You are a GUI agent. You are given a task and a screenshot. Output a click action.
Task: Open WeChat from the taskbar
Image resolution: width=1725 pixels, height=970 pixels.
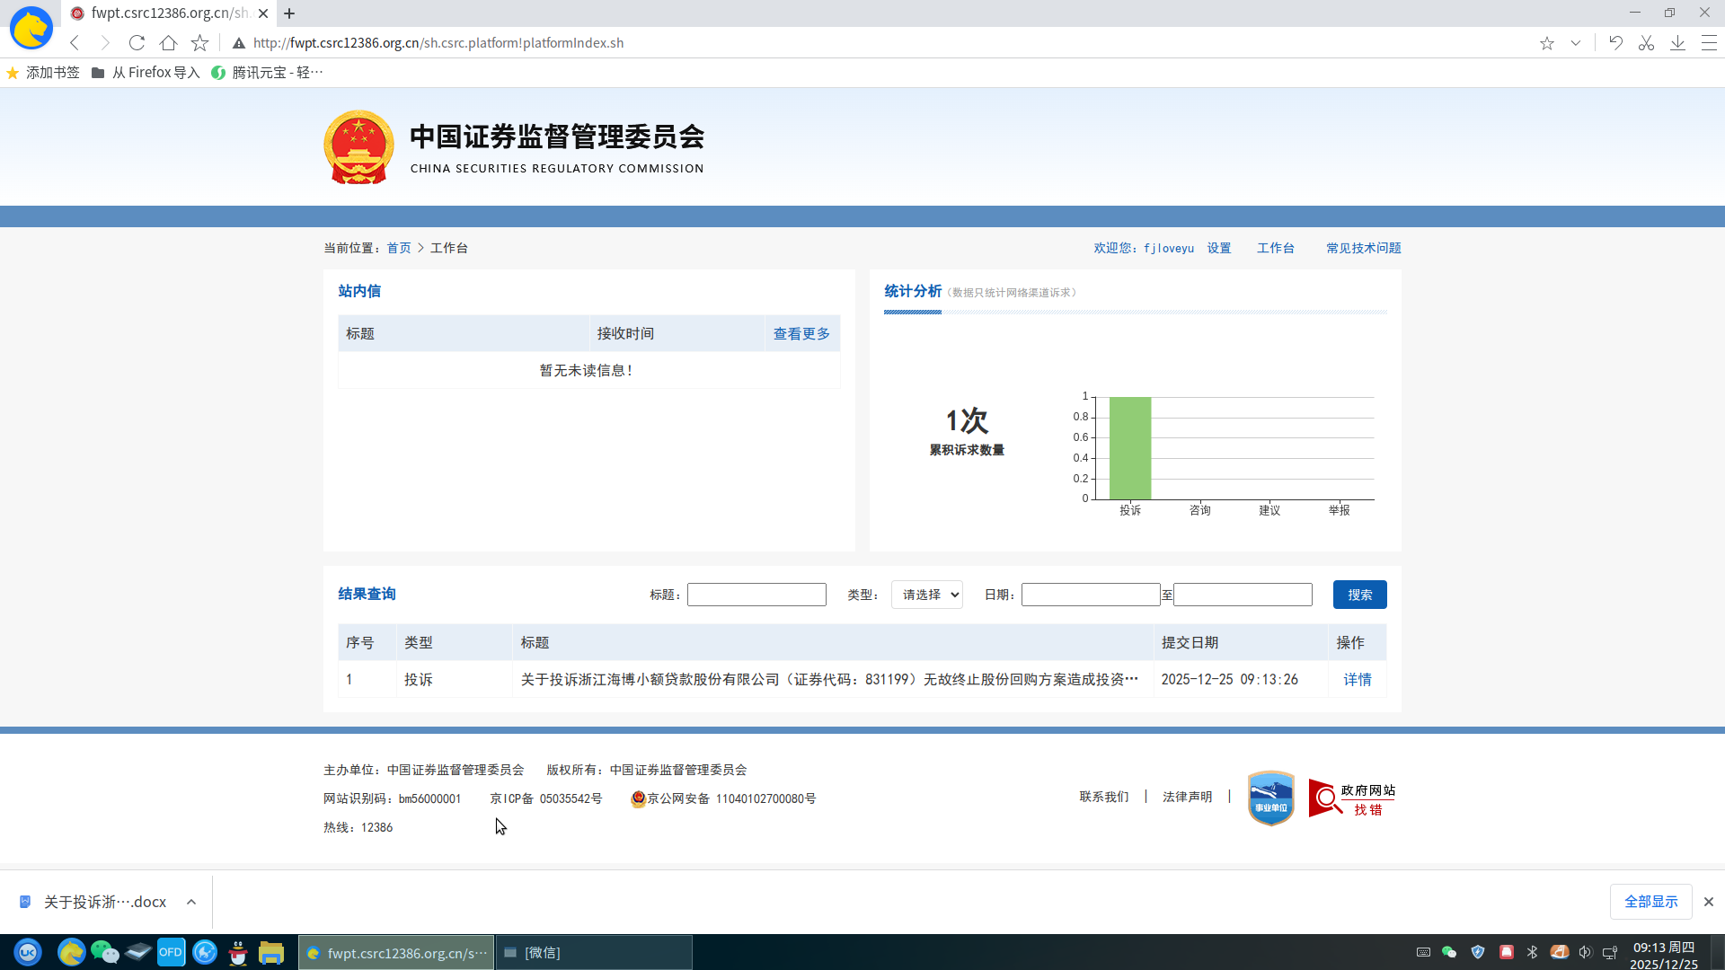point(105,952)
